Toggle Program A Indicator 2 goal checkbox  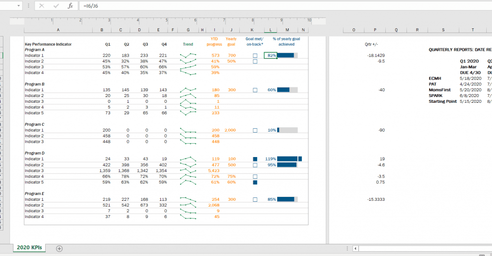255,61
